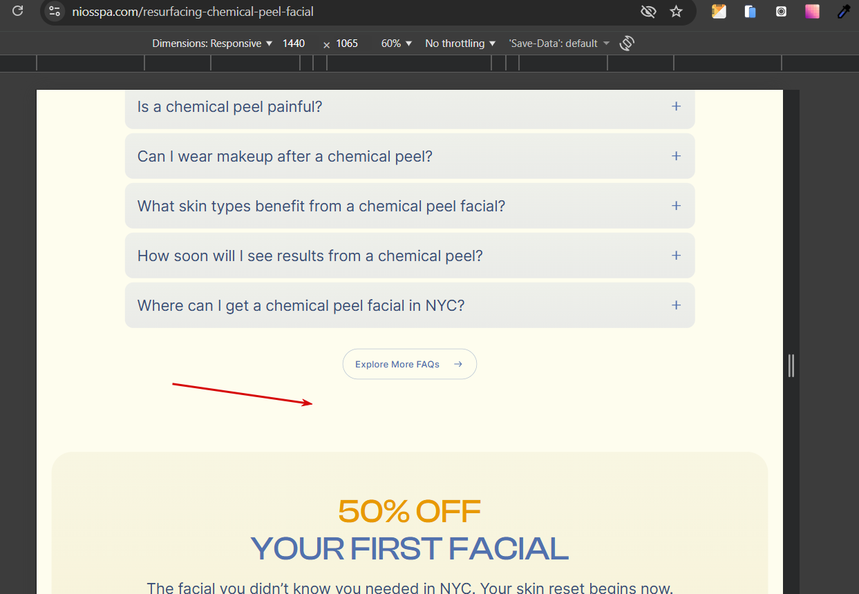Screen dimensions: 859x594
Task: Open the color picker eyedropper extension
Action: 843,11
